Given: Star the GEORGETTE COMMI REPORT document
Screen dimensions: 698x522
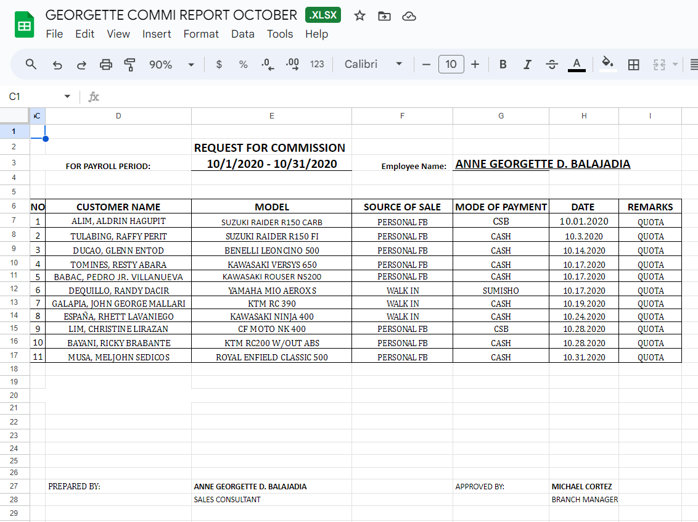Looking at the screenshot, I should (359, 16).
